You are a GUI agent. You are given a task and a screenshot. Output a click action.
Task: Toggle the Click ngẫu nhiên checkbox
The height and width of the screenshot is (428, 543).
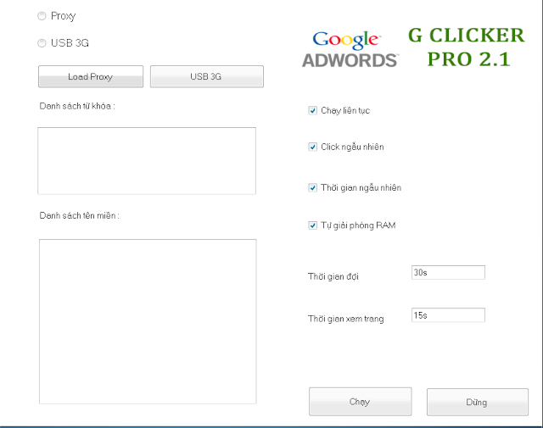313,147
